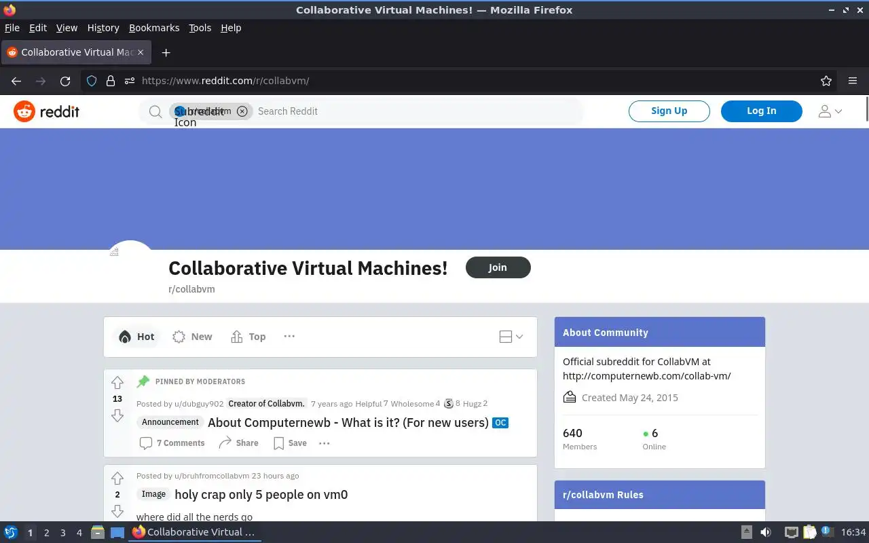Share the About Computernewb post
The width and height of the screenshot is (869, 543).
(x=238, y=443)
